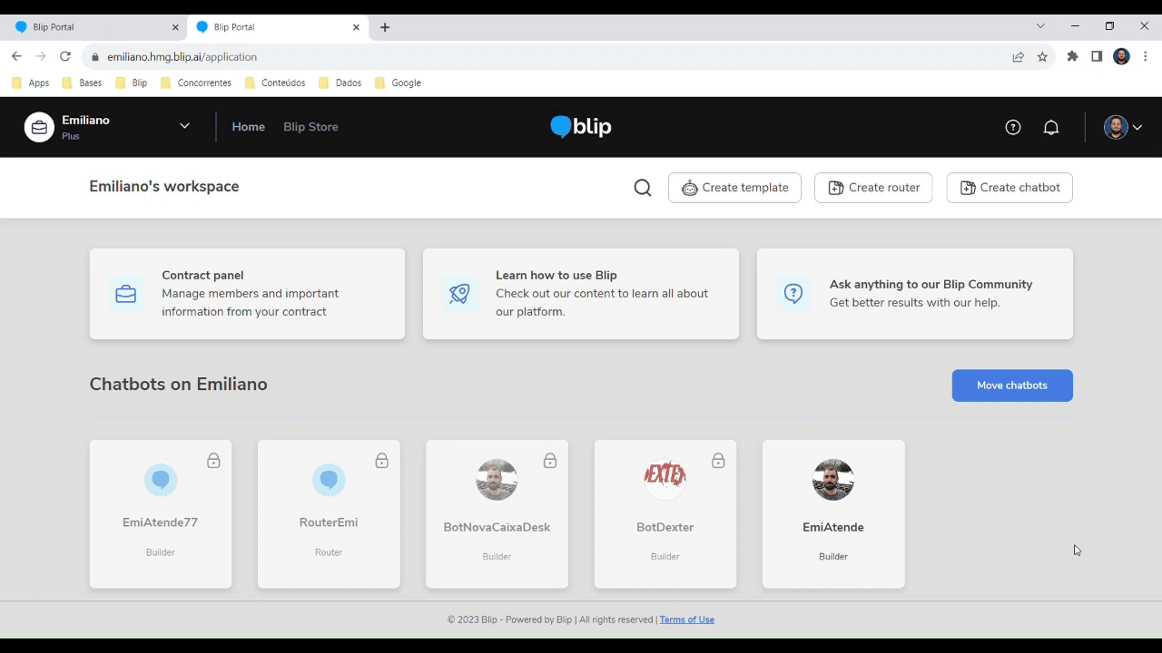The height and width of the screenshot is (653, 1162).
Task: Open the Terms of Use link
Action: tap(687, 619)
